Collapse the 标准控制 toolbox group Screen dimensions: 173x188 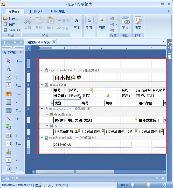click(21, 52)
